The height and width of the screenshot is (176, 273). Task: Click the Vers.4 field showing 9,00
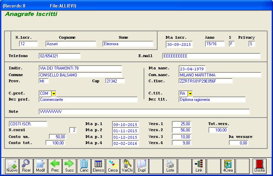point(182,143)
